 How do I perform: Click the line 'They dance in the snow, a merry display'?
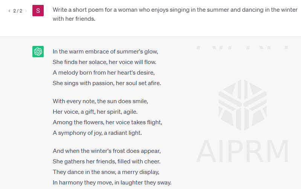click(106, 172)
